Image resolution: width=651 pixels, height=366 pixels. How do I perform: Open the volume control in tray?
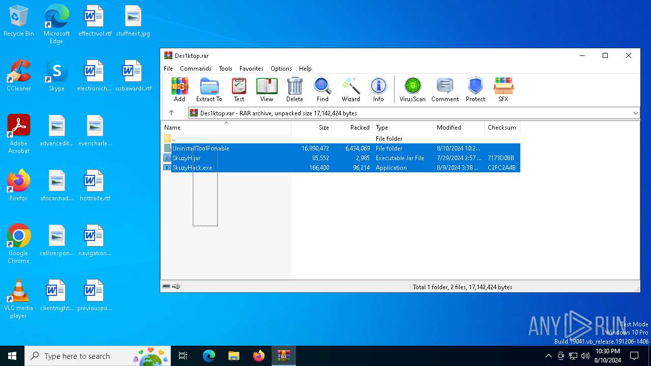pyautogui.click(x=585, y=356)
